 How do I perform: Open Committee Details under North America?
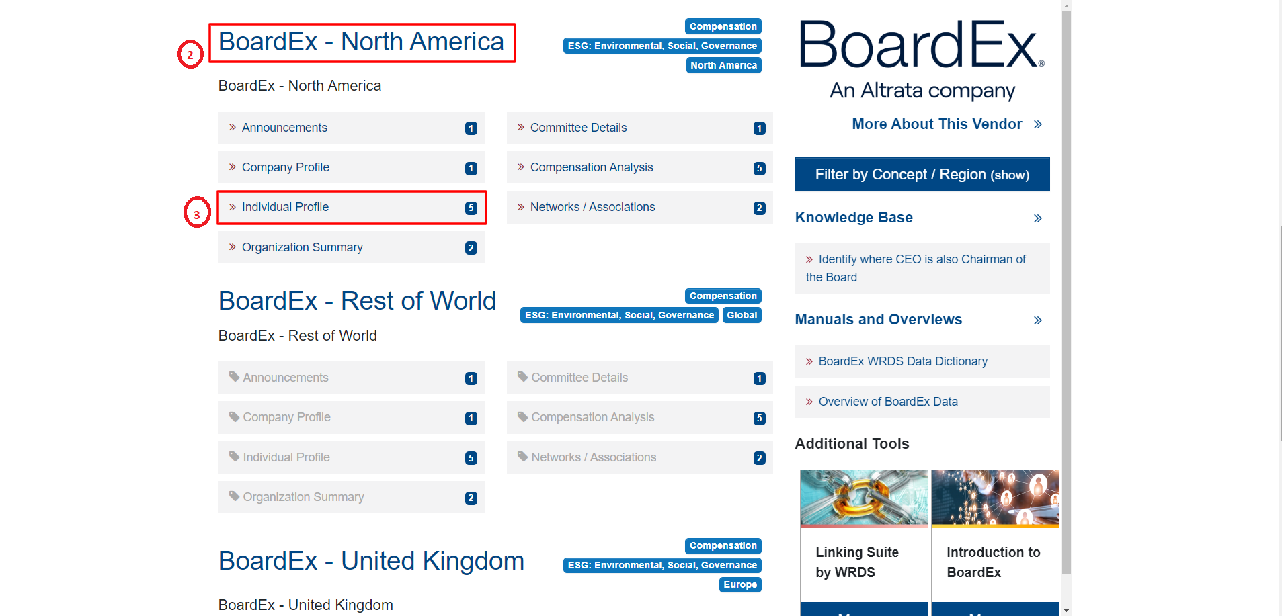tap(639, 128)
